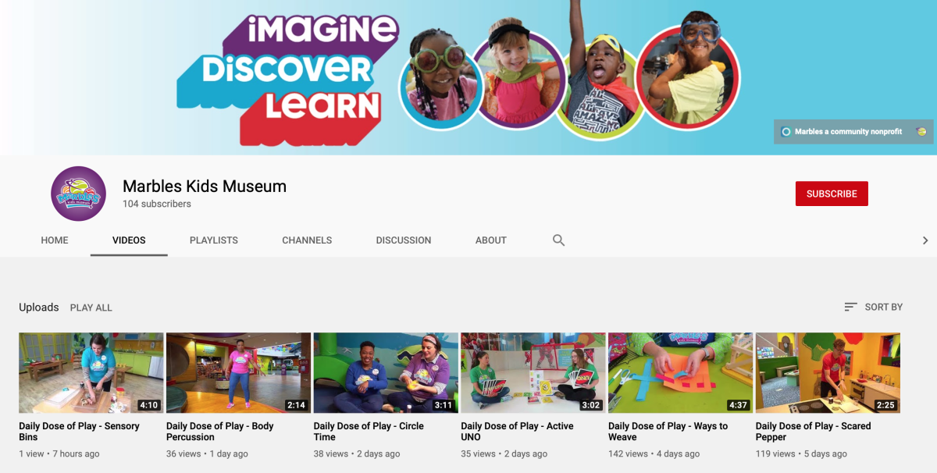Screen dimensions: 937x473
Task: Click the 35 views 2 days ago text
Action: pyautogui.click(x=504, y=453)
